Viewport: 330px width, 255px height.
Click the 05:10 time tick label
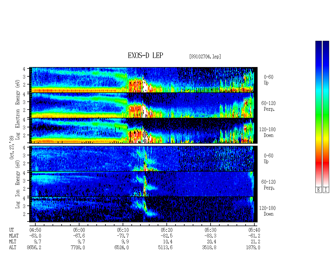pos(123,230)
